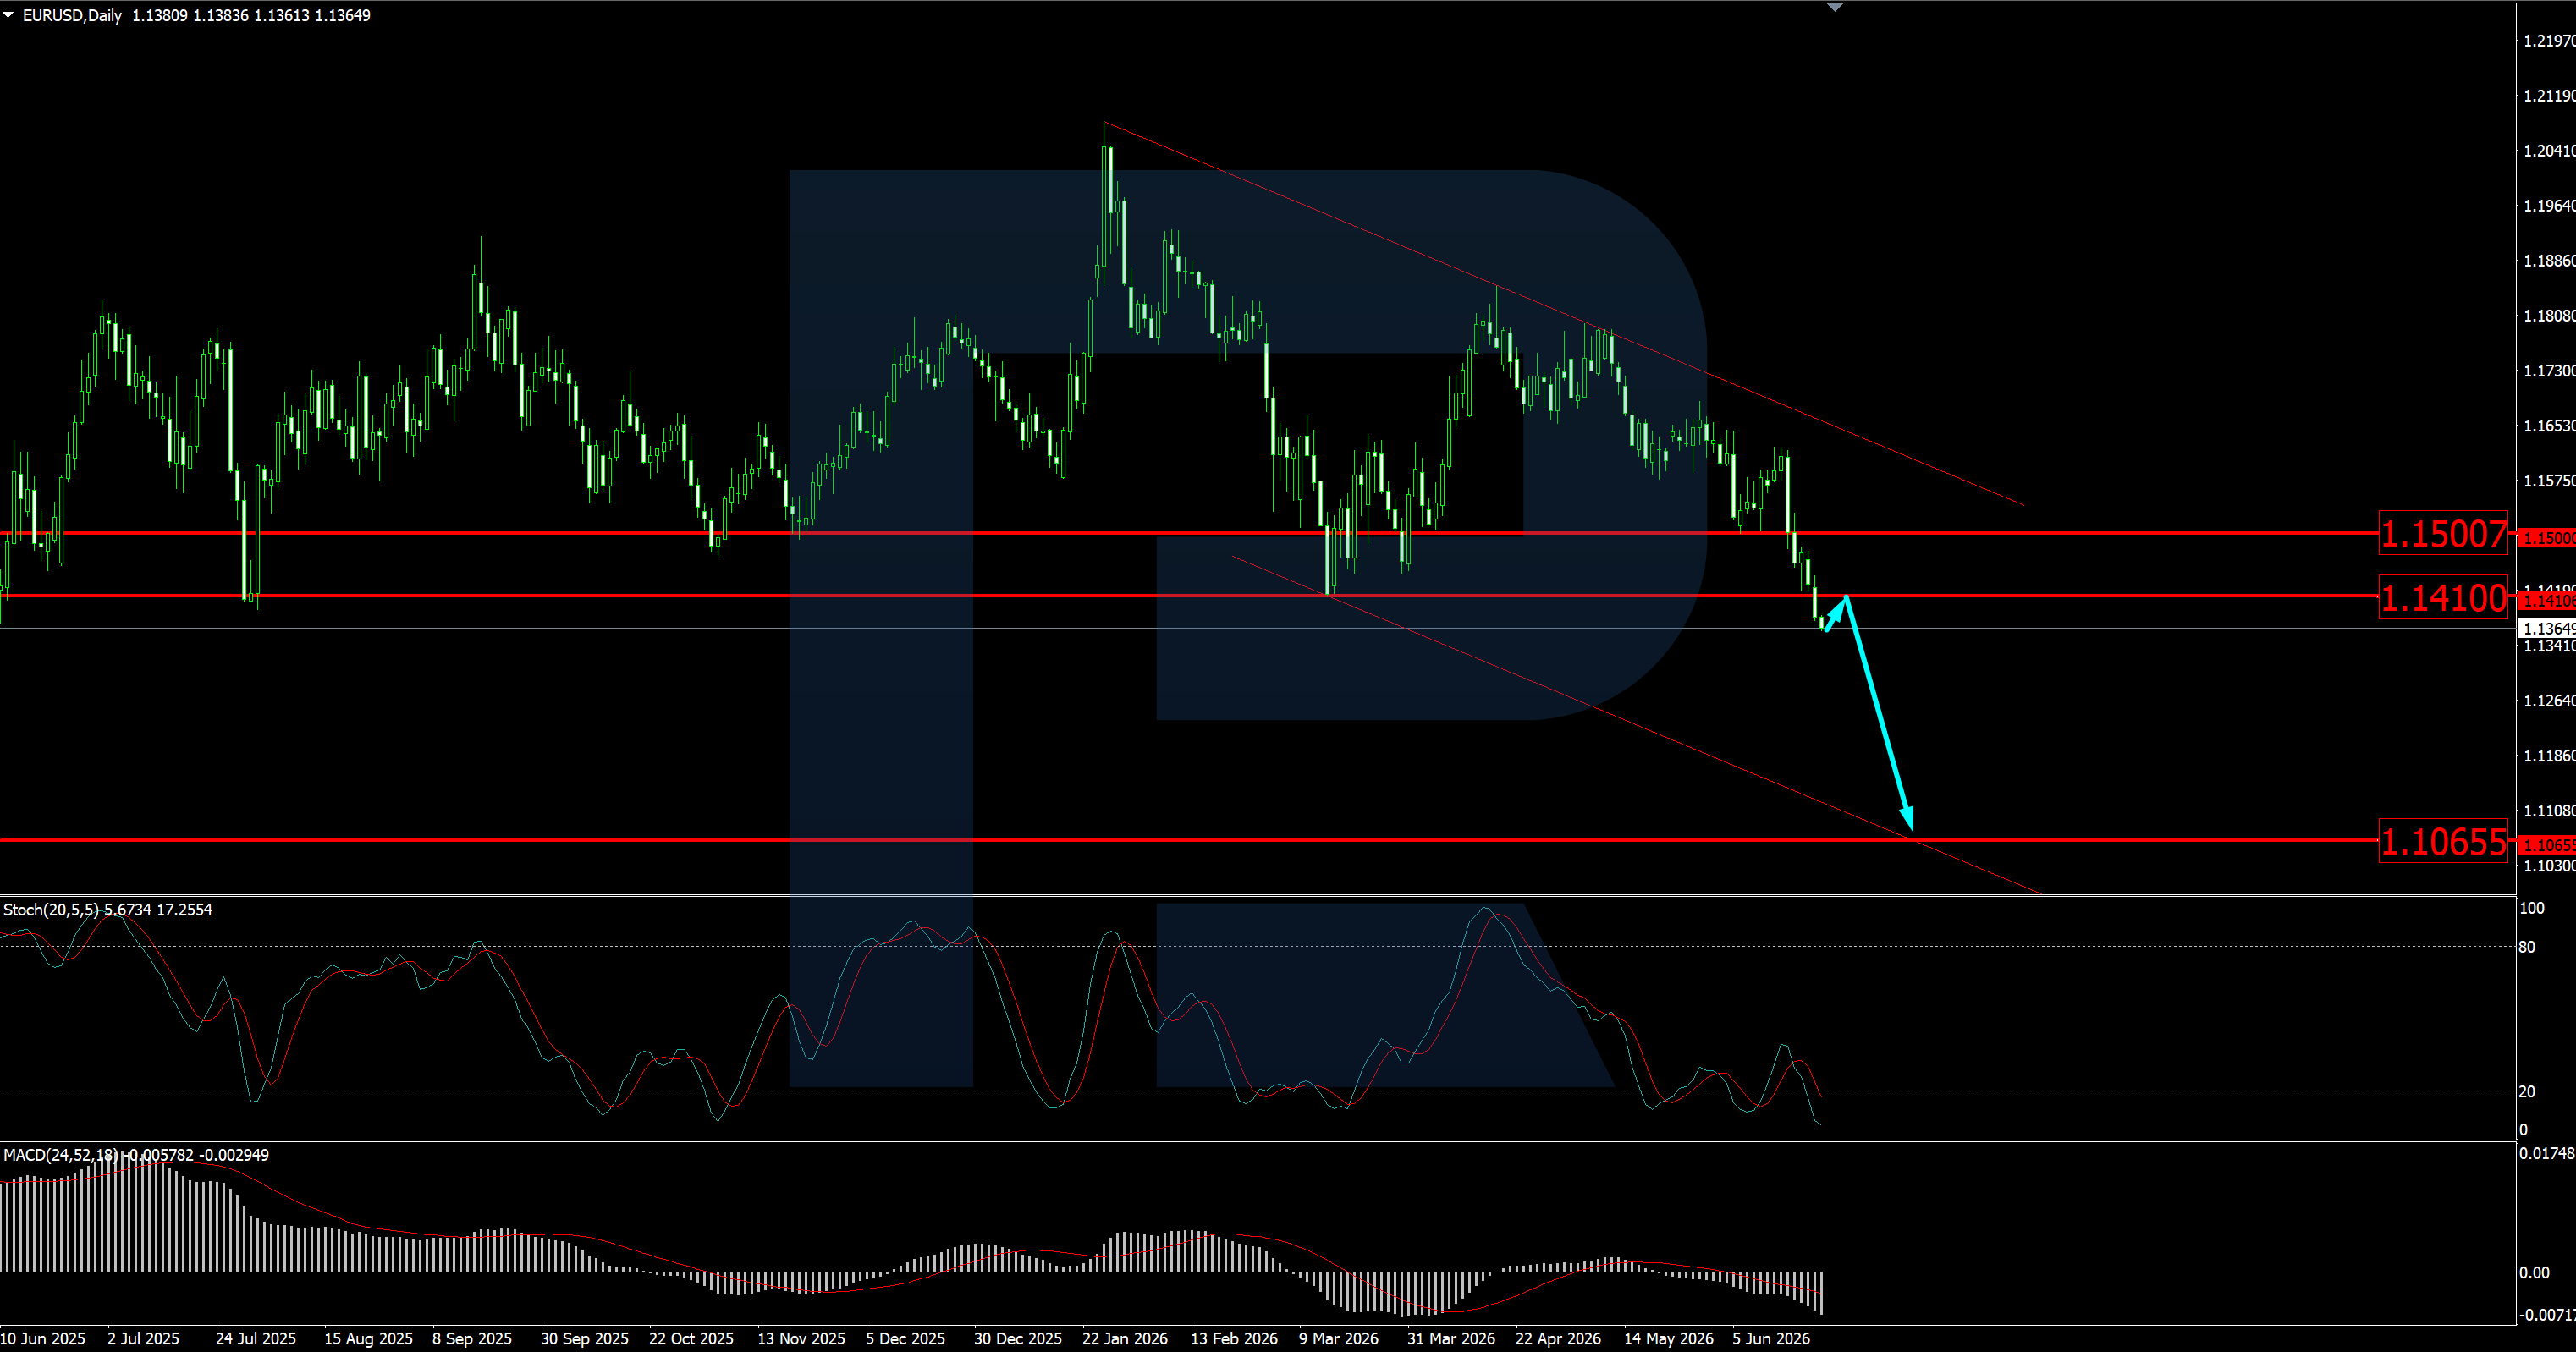The width and height of the screenshot is (2576, 1352).
Task: Click the EURUSD,Daily chart title
Action: [72, 15]
